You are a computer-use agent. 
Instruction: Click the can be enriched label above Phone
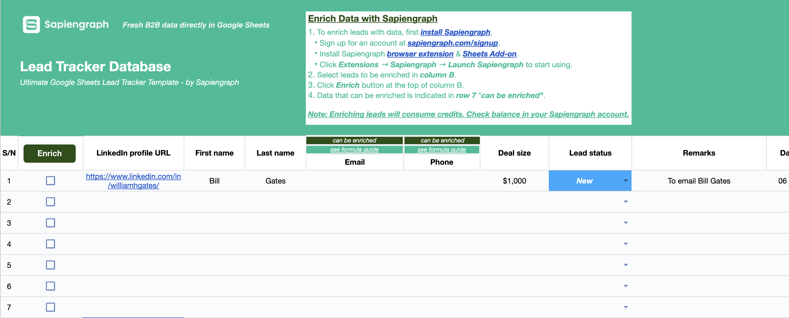point(442,140)
